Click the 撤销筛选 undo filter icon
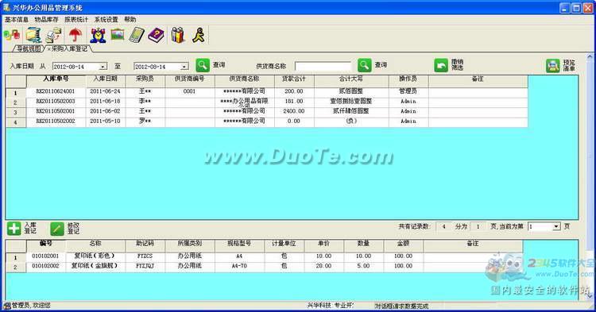The height and width of the screenshot is (312, 596). point(441,65)
